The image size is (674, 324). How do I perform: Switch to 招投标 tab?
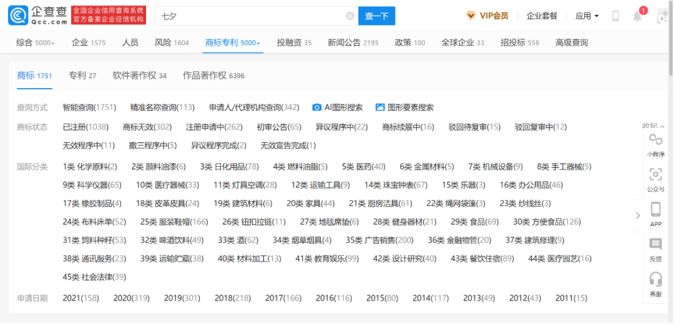(x=520, y=42)
